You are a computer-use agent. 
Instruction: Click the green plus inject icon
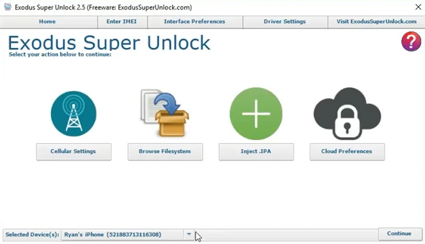click(256, 114)
